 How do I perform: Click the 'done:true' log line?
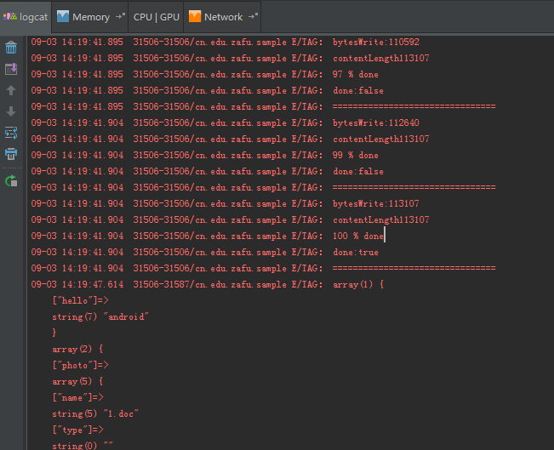pos(356,252)
